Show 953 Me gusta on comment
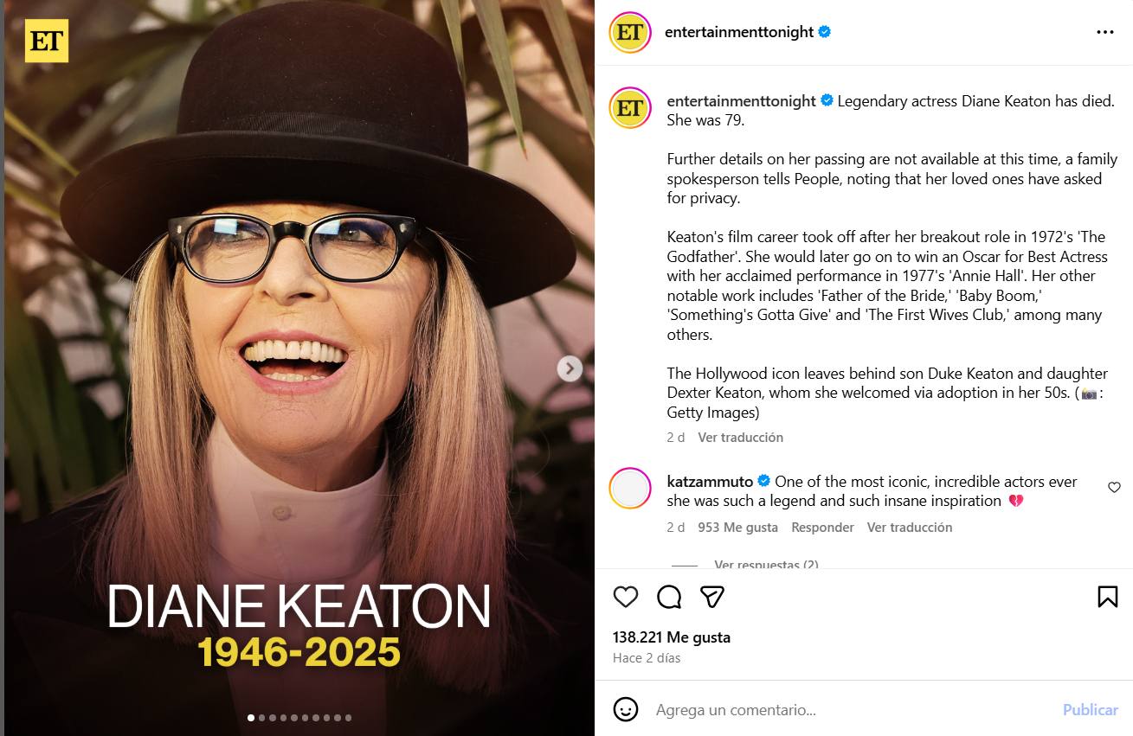 pyautogui.click(x=737, y=528)
